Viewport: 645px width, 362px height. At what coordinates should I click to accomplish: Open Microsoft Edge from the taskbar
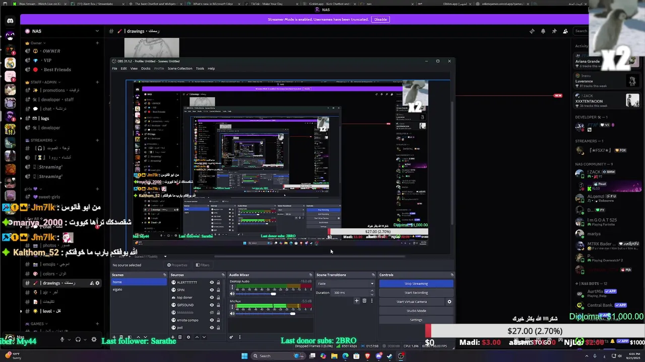point(345,356)
